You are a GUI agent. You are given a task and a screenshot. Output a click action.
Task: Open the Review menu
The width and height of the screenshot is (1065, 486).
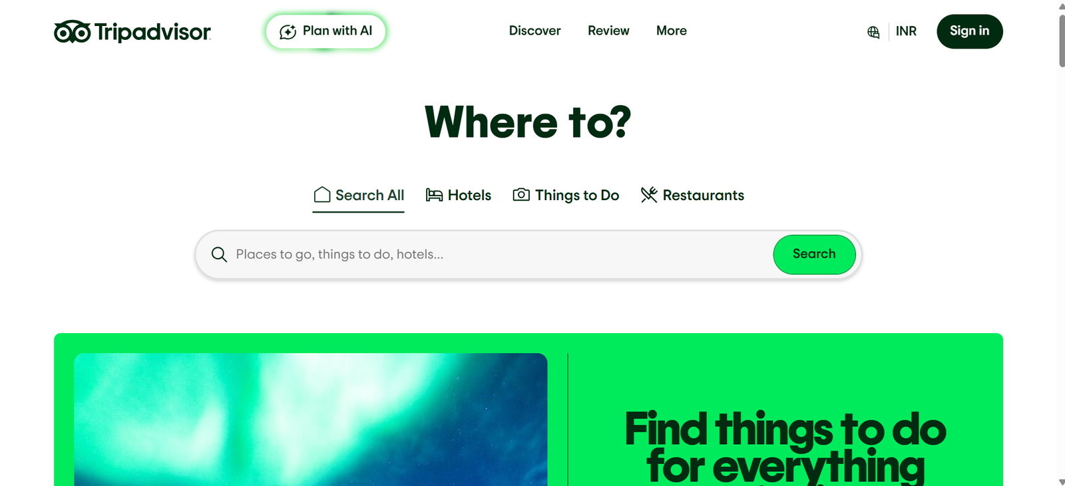pyautogui.click(x=608, y=31)
